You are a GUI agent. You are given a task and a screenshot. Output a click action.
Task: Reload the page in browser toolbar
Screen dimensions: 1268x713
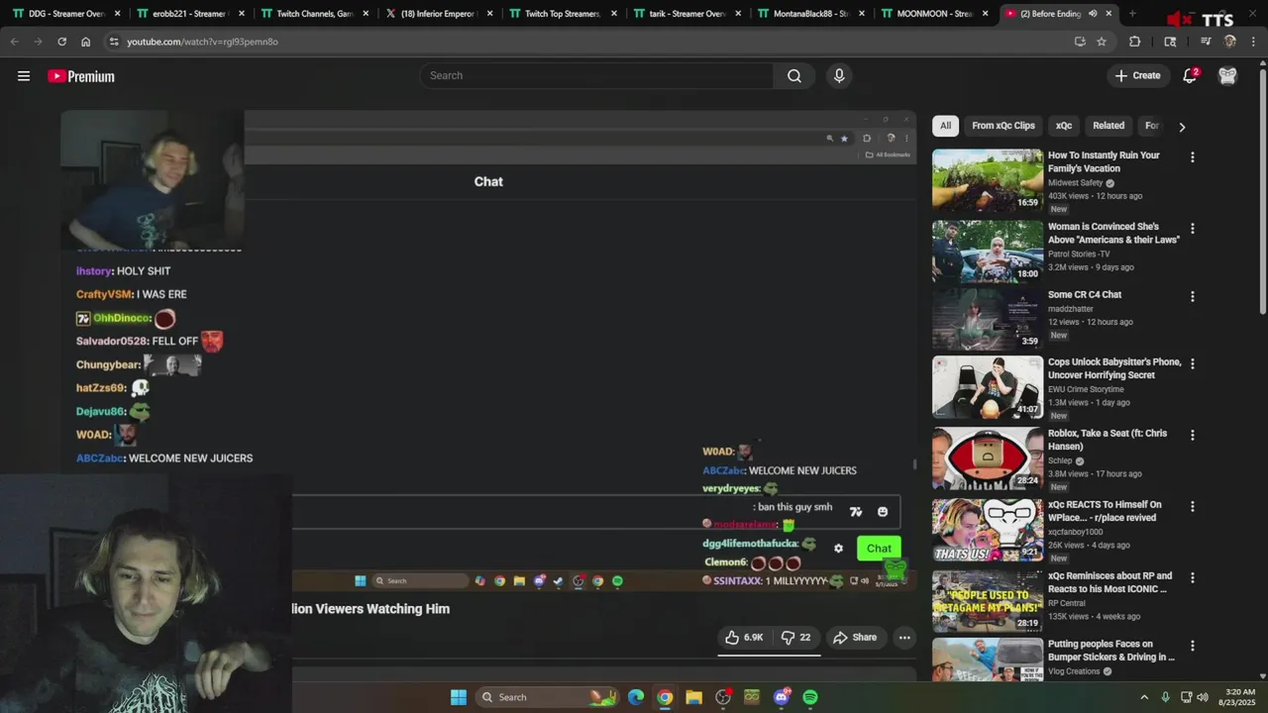(61, 42)
